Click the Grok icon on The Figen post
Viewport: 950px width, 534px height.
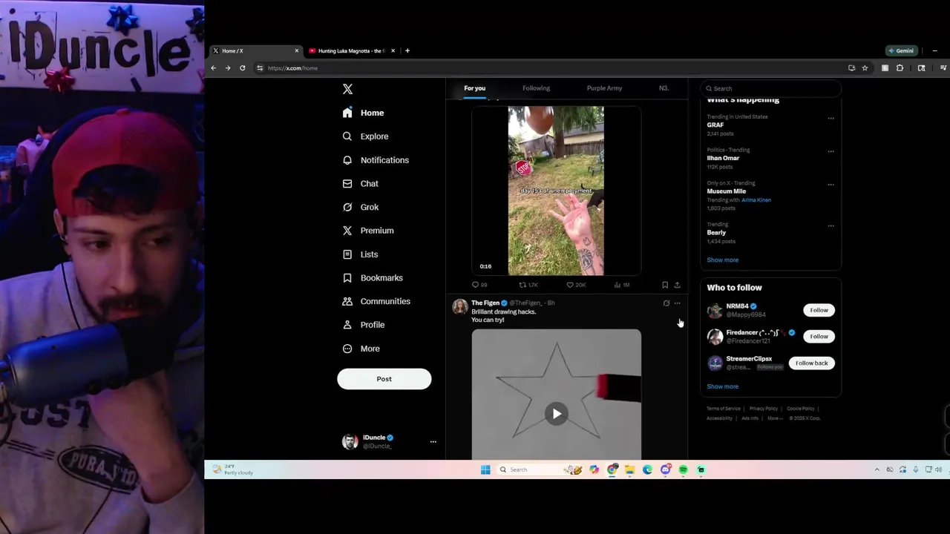(x=666, y=303)
